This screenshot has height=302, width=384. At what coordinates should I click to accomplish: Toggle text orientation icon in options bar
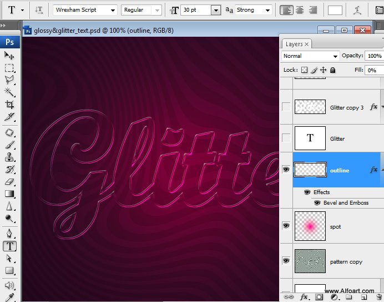click(x=39, y=10)
